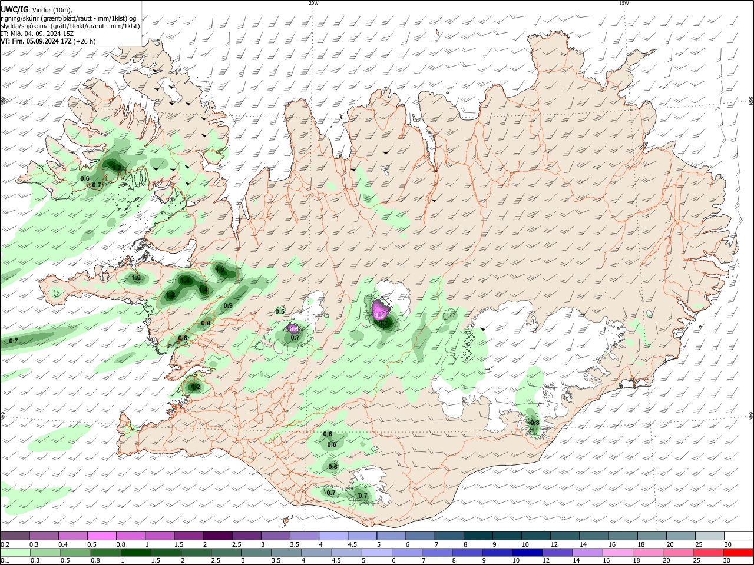This screenshot has width=754, height=565.
Task: Pick lower legend bright red swatch after 30
Action: click(x=738, y=552)
